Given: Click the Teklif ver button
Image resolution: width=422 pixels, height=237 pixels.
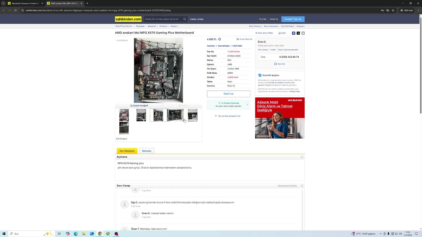Looking at the screenshot, I should 228,94.
